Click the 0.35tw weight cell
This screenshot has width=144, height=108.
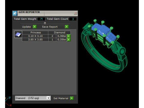[61, 40]
